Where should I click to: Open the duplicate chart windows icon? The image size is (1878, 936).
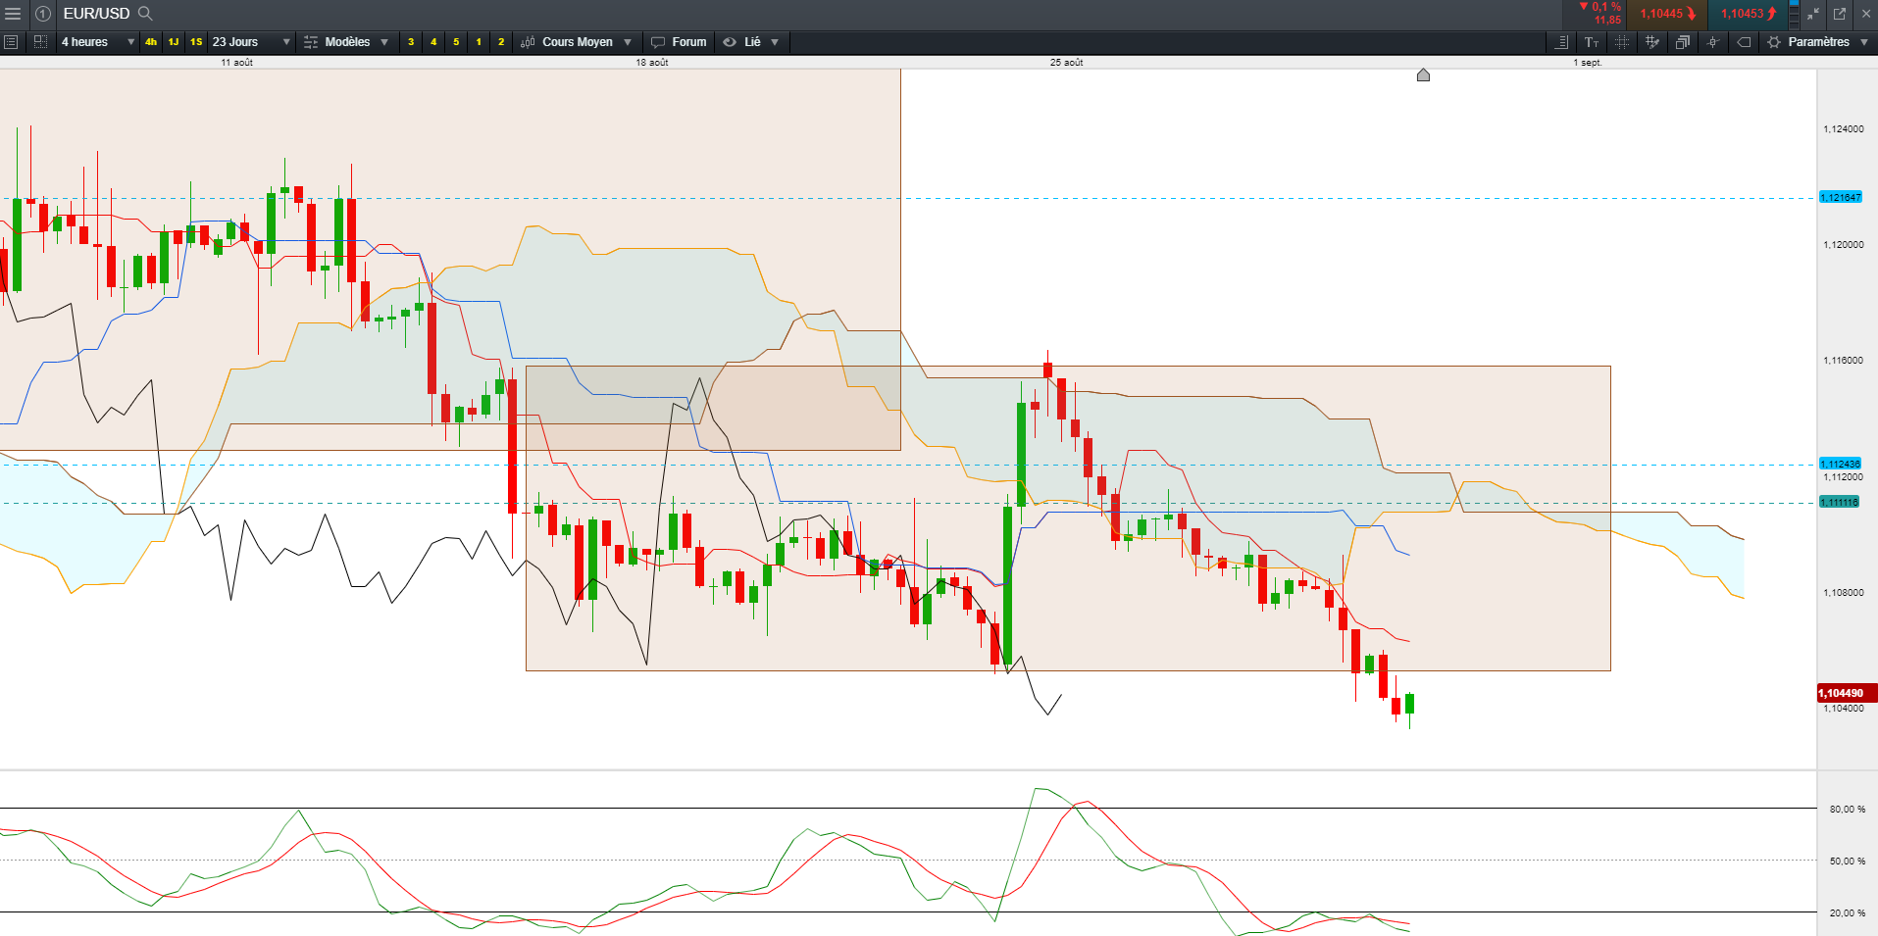1683,42
